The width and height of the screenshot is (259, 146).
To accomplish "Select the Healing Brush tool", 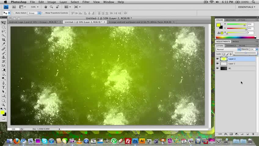I will tap(3, 49).
